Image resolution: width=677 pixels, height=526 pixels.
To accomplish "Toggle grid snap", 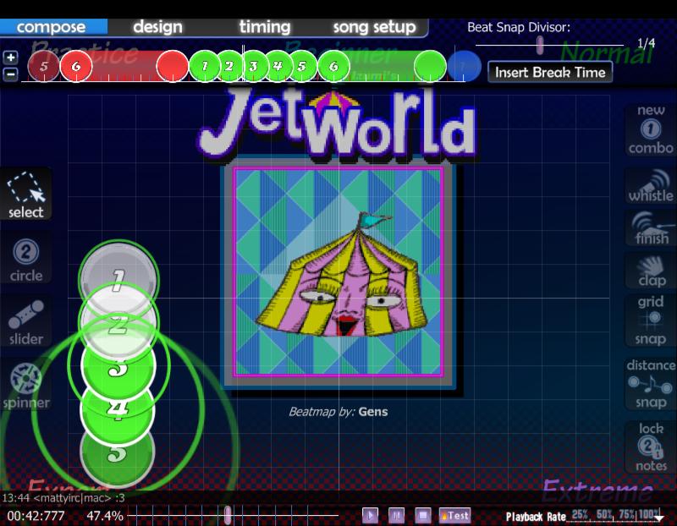I will pyautogui.click(x=651, y=321).
